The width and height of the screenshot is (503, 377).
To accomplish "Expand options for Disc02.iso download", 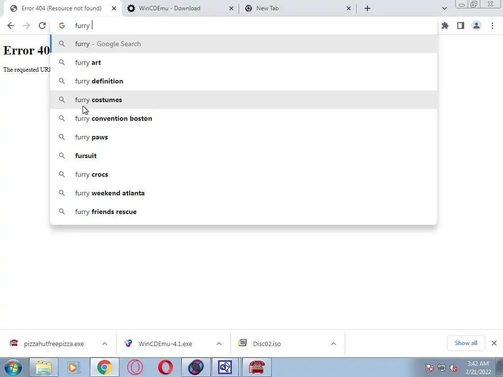I will (334, 344).
